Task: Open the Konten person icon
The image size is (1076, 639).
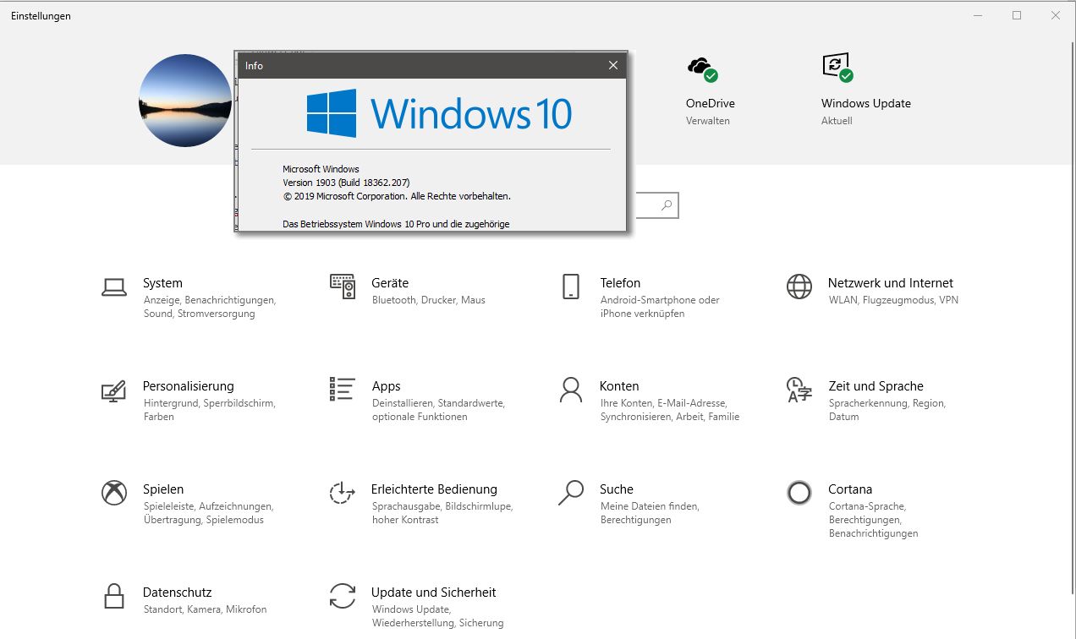Action: click(x=571, y=390)
